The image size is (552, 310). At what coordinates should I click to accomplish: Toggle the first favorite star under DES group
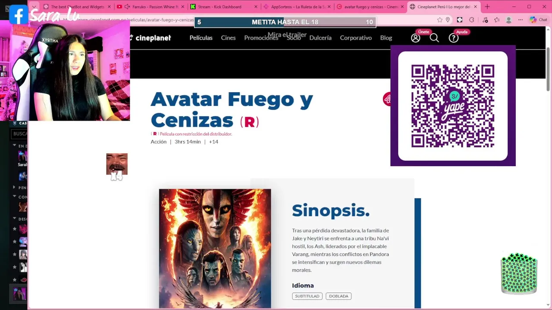tap(15, 229)
